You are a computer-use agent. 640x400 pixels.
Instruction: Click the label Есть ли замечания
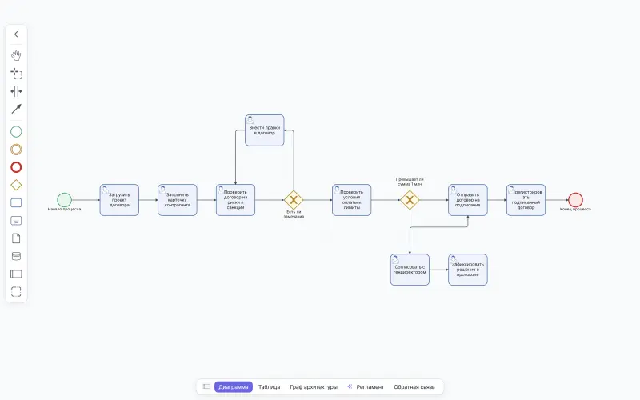pyautogui.click(x=294, y=214)
